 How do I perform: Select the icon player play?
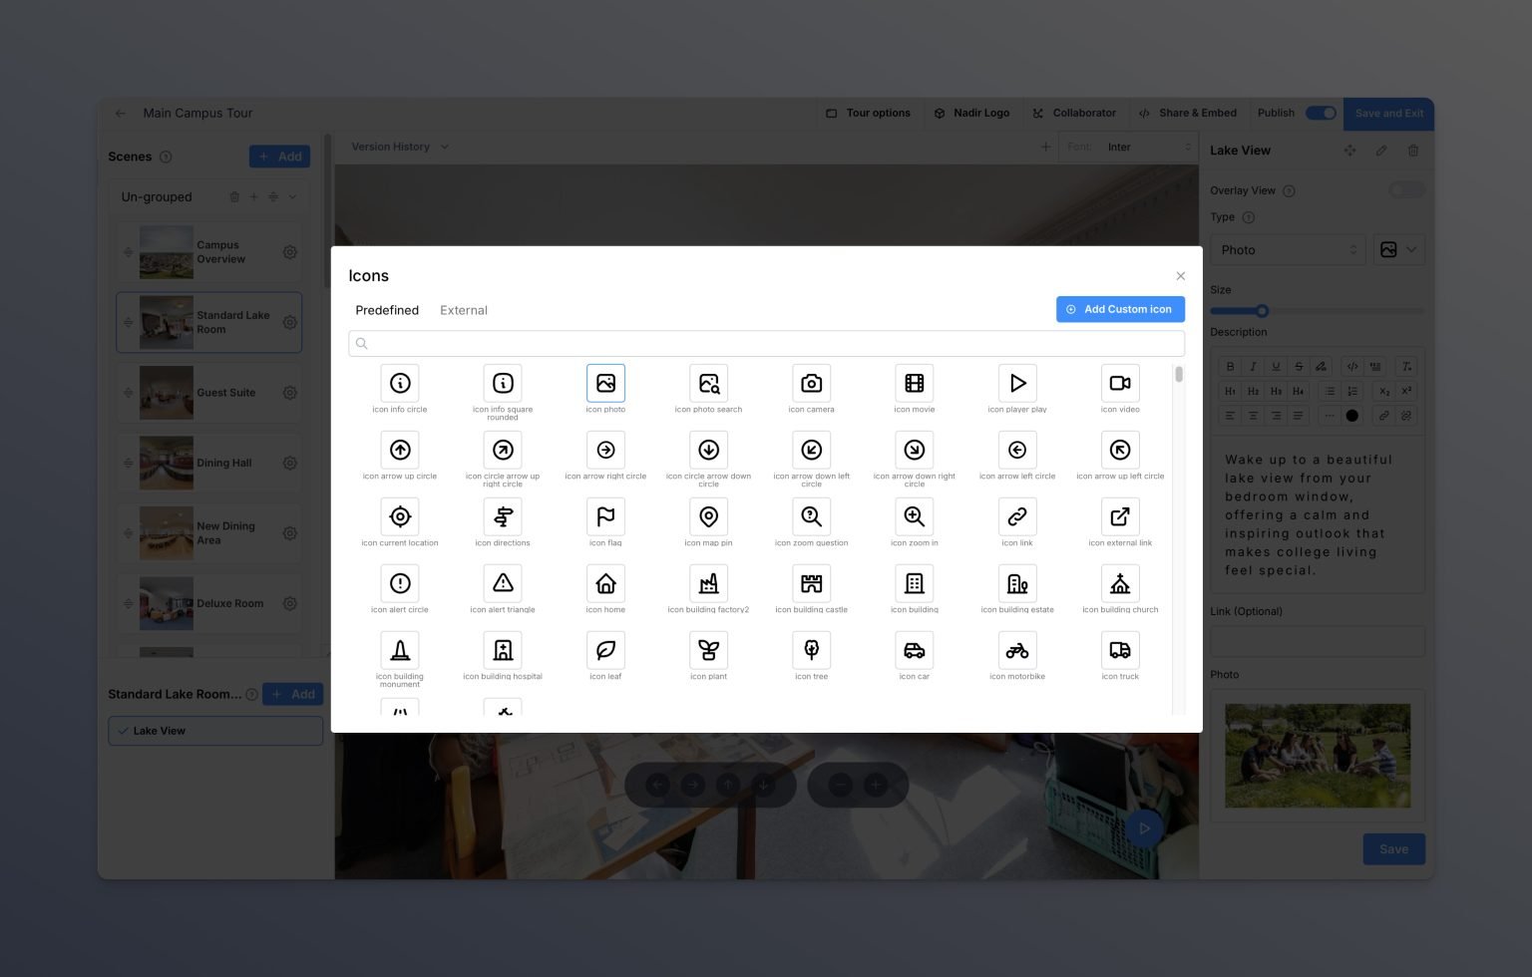pyautogui.click(x=1016, y=384)
